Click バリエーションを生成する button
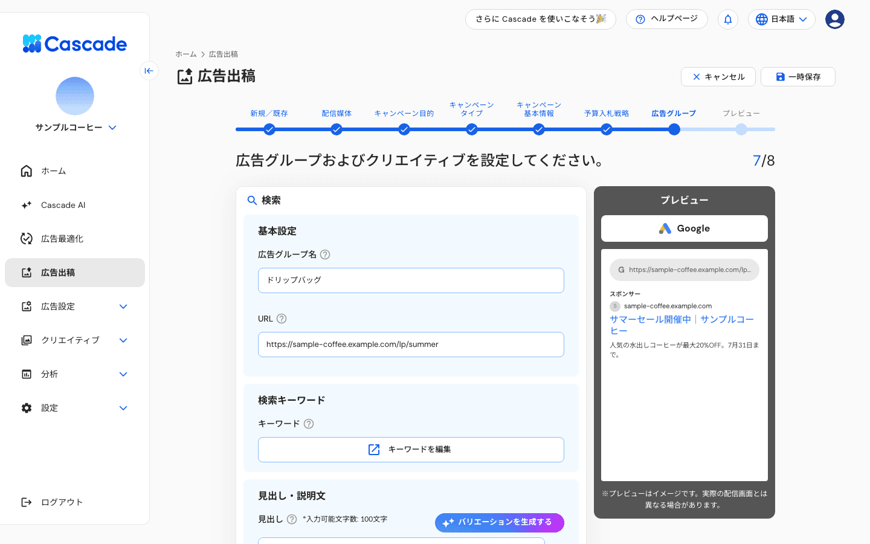Viewport: 870px width, 544px height. coord(500,523)
